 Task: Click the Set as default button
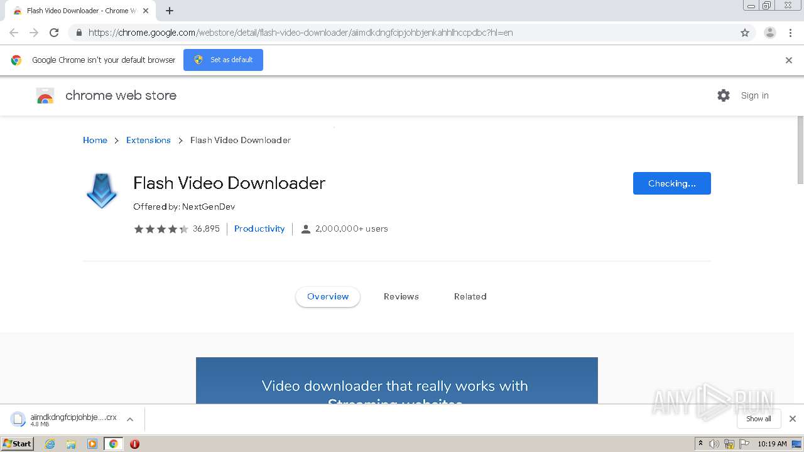click(223, 60)
